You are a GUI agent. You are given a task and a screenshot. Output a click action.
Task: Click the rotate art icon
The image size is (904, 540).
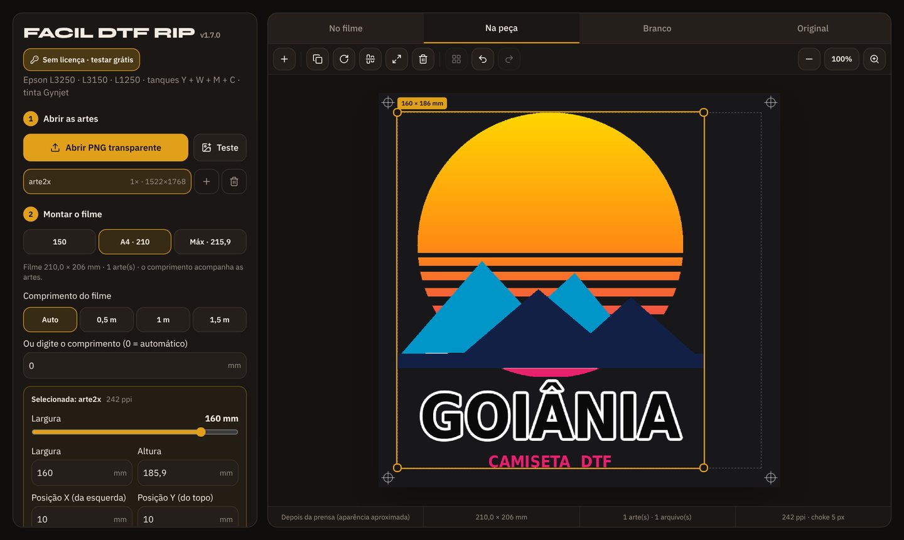pos(344,59)
